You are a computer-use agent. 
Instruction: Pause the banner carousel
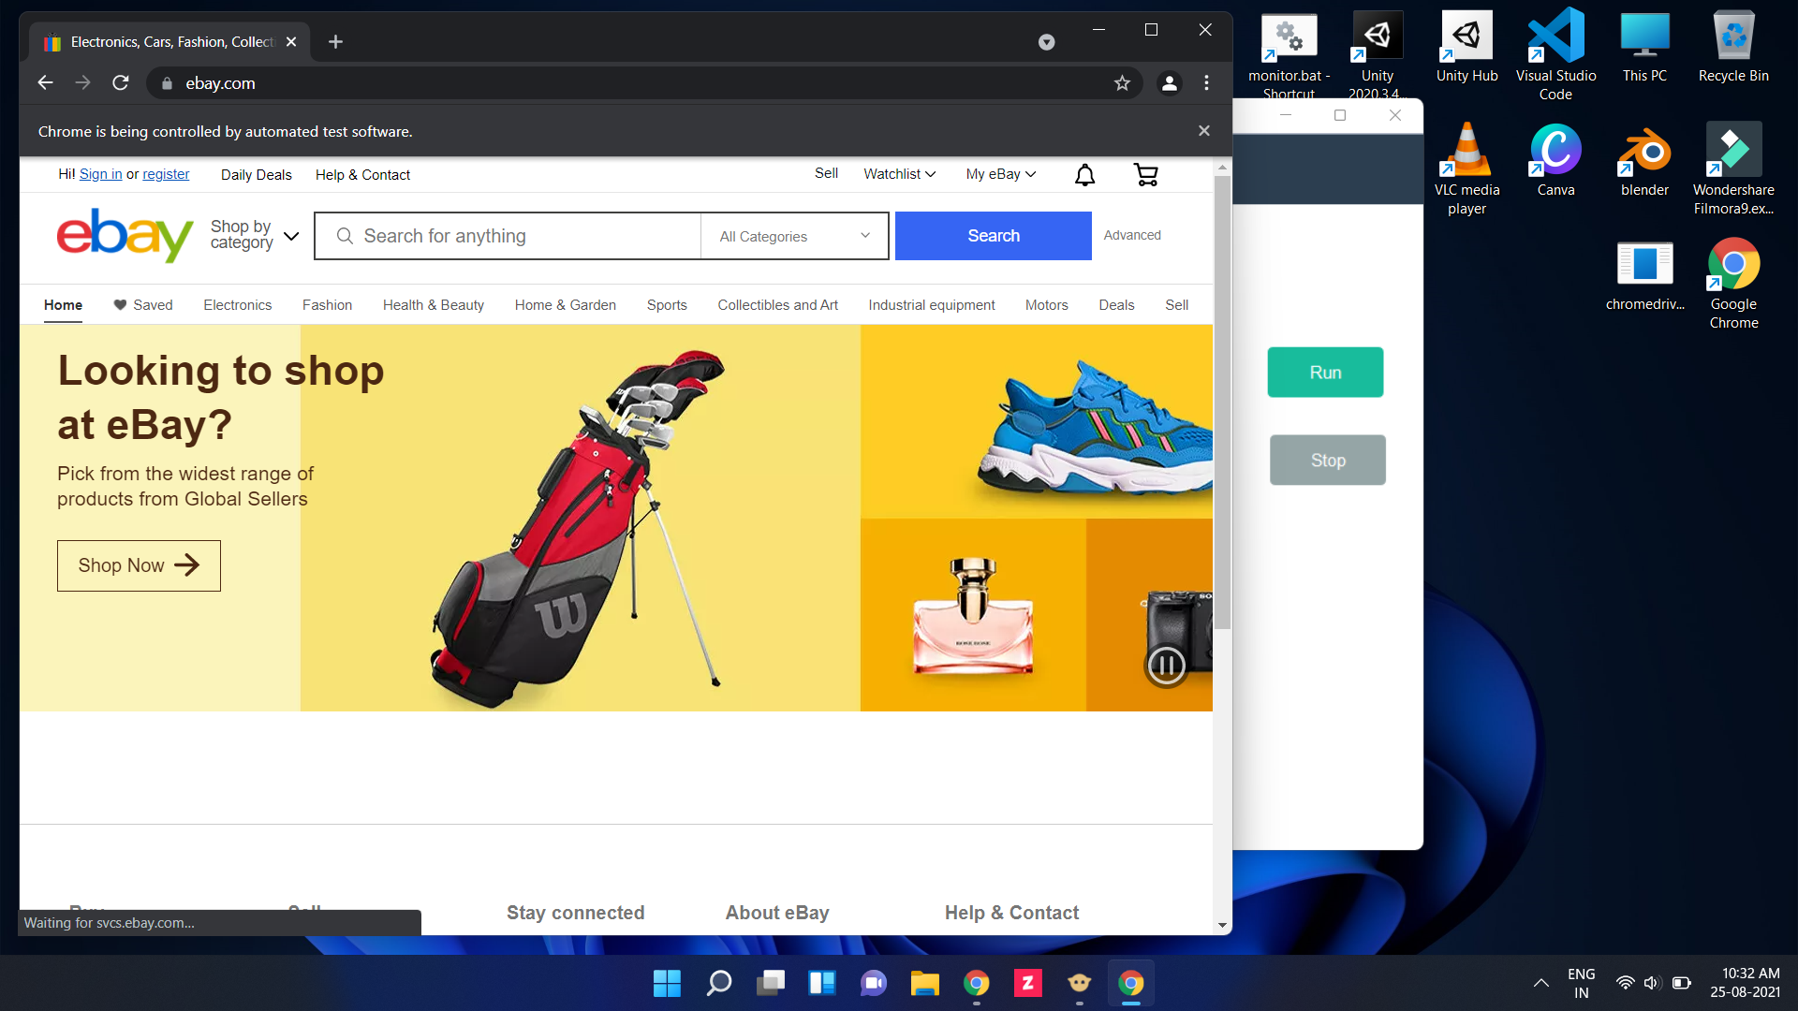coord(1166,666)
